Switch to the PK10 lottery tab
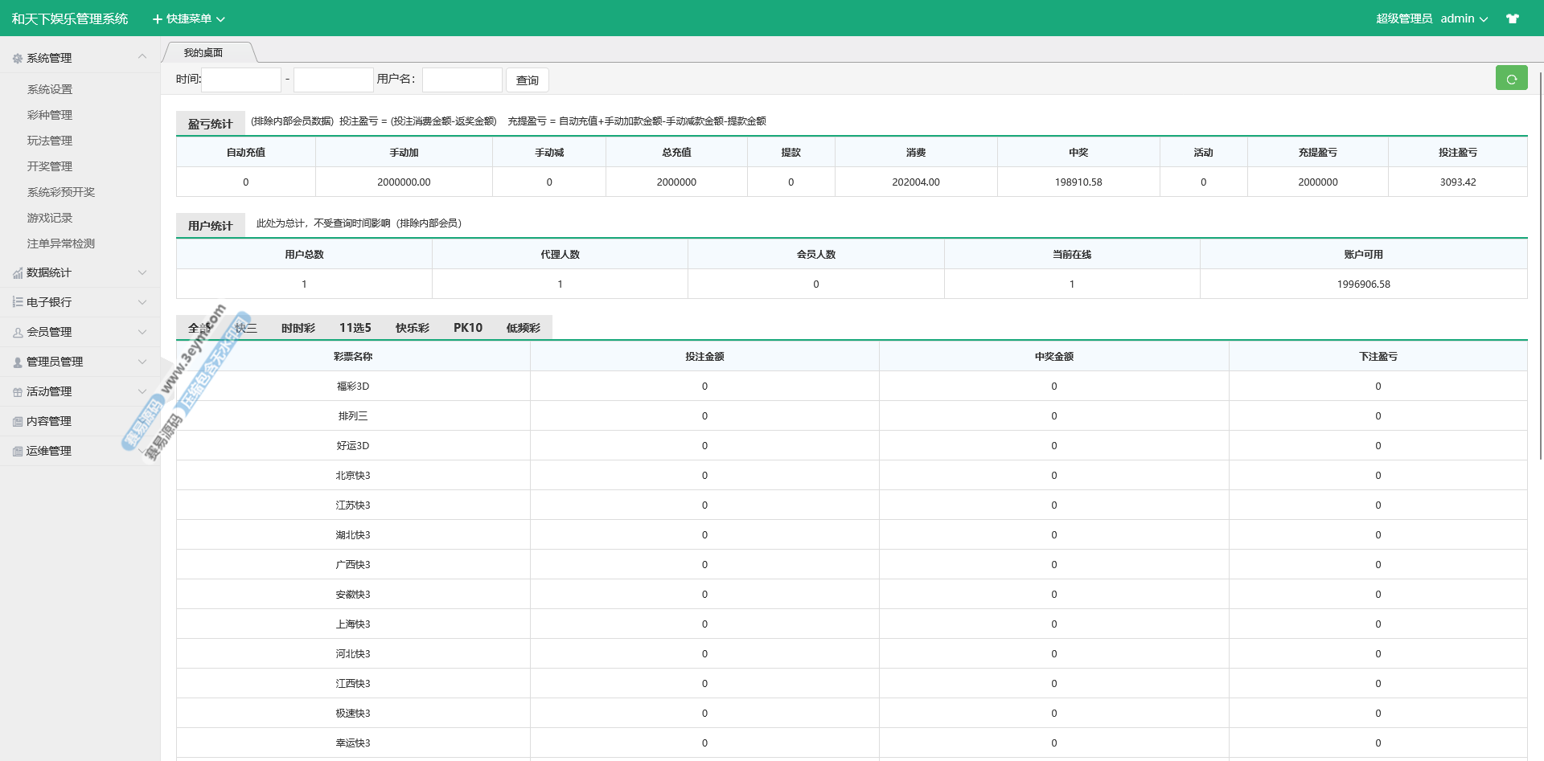The width and height of the screenshot is (1544, 761). [x=467, y=328]
